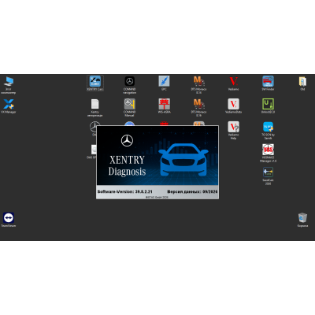
Task: Open the Vediamo Help shortcut
Action: tap(233, 130)
